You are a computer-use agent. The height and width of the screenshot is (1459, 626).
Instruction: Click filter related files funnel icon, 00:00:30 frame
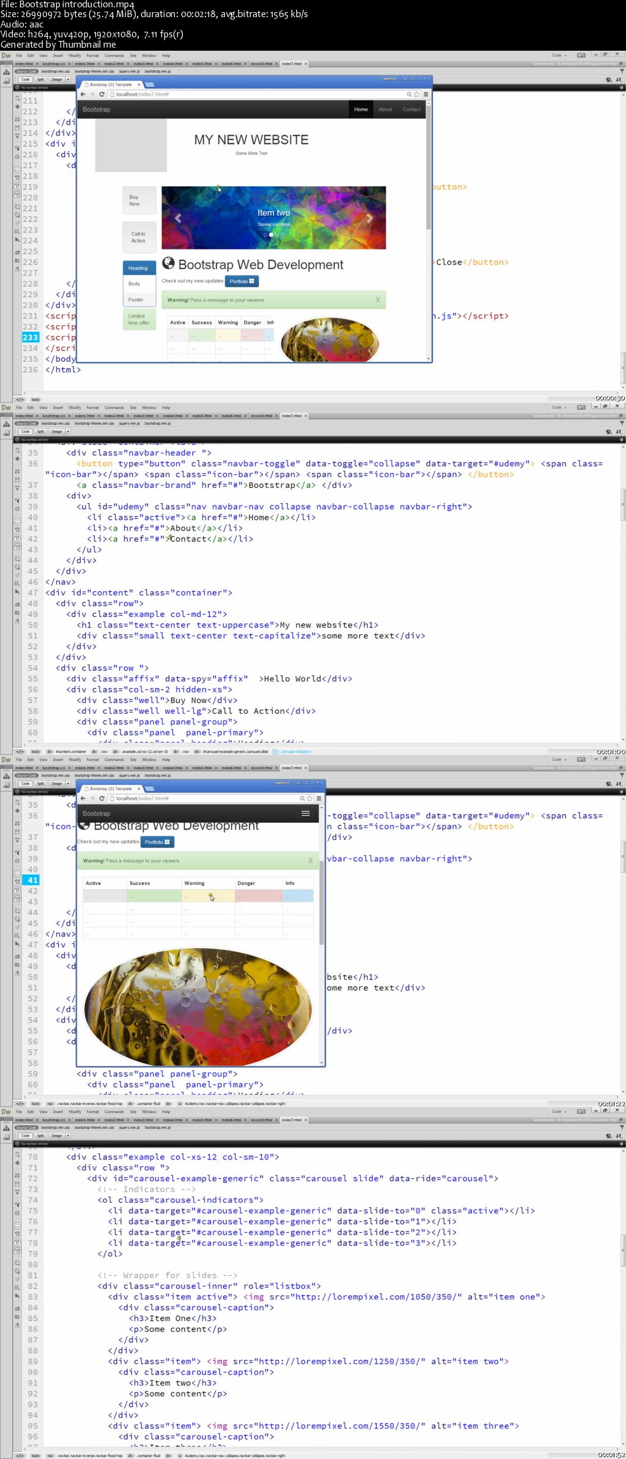tap(622, 71)
